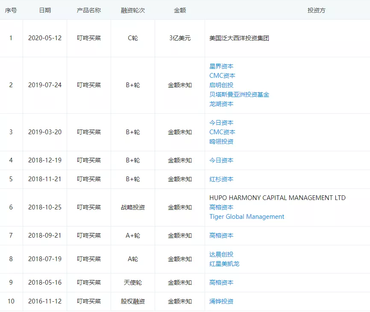Open 红杉资本 investor link
The width and height of the screenshot is (370, 312).
tap(221, 180)
